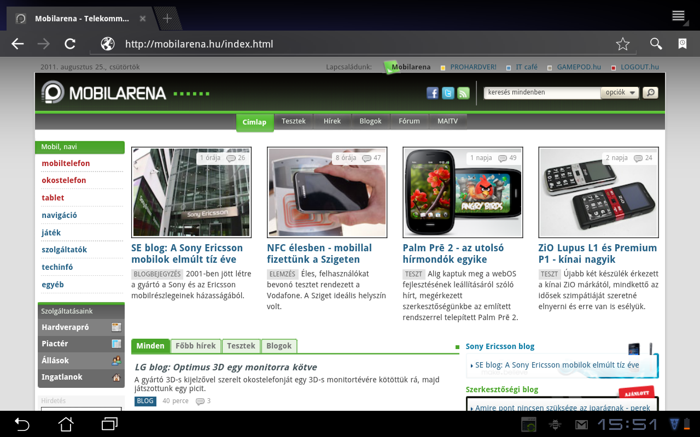Visit the IT café site link
This screenshot has width=700, height=437.
tap(527, 67)
